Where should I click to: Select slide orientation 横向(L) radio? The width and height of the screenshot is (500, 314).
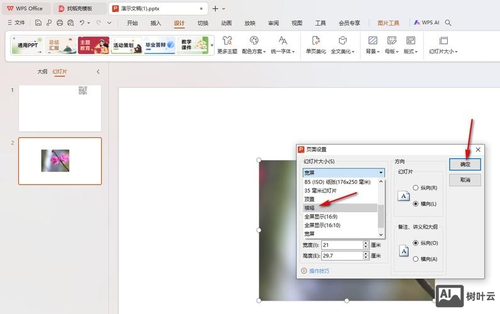[x=416, y=203]
